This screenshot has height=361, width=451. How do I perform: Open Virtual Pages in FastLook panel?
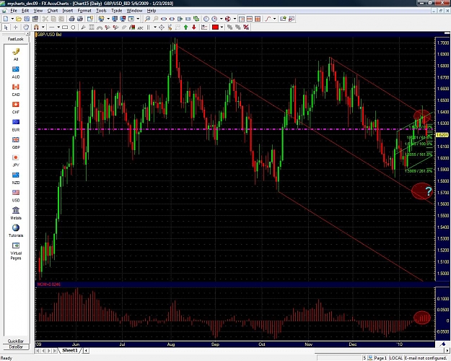(x=16, y=251)
